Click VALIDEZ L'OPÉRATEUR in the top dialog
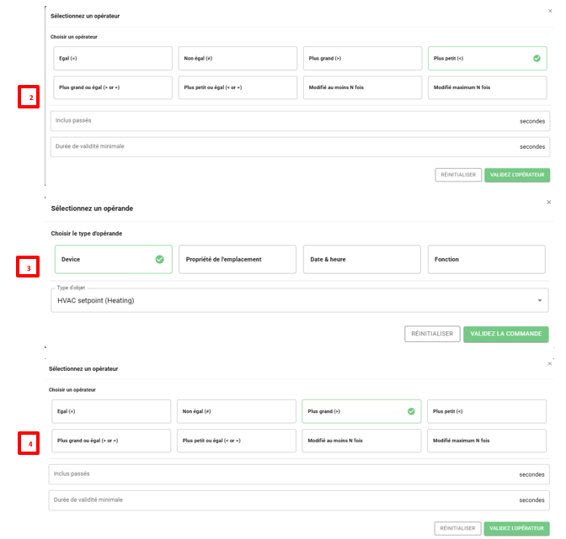Viewport: 566px width, 539px height. point(516,175)
